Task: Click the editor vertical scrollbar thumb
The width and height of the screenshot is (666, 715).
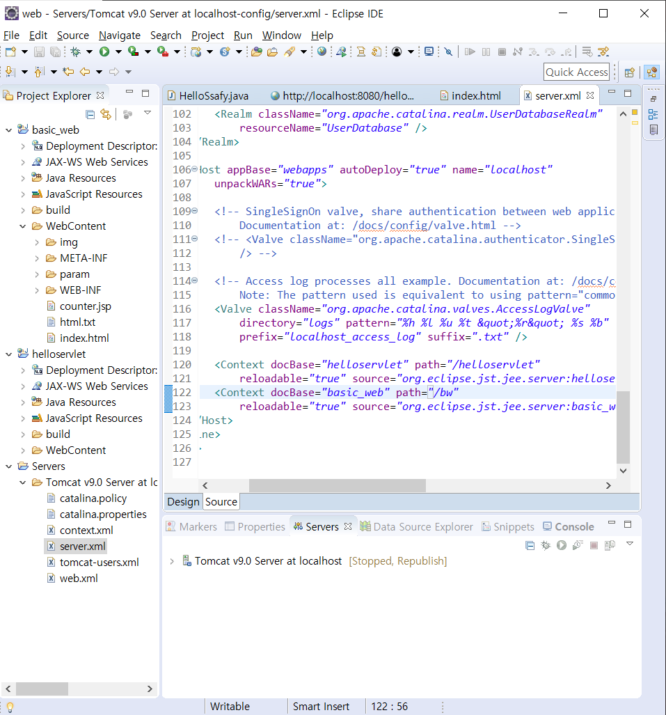Action: [623, 427]
